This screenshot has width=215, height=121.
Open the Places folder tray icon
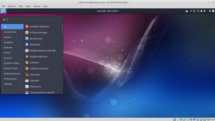(x=198, y=11)
